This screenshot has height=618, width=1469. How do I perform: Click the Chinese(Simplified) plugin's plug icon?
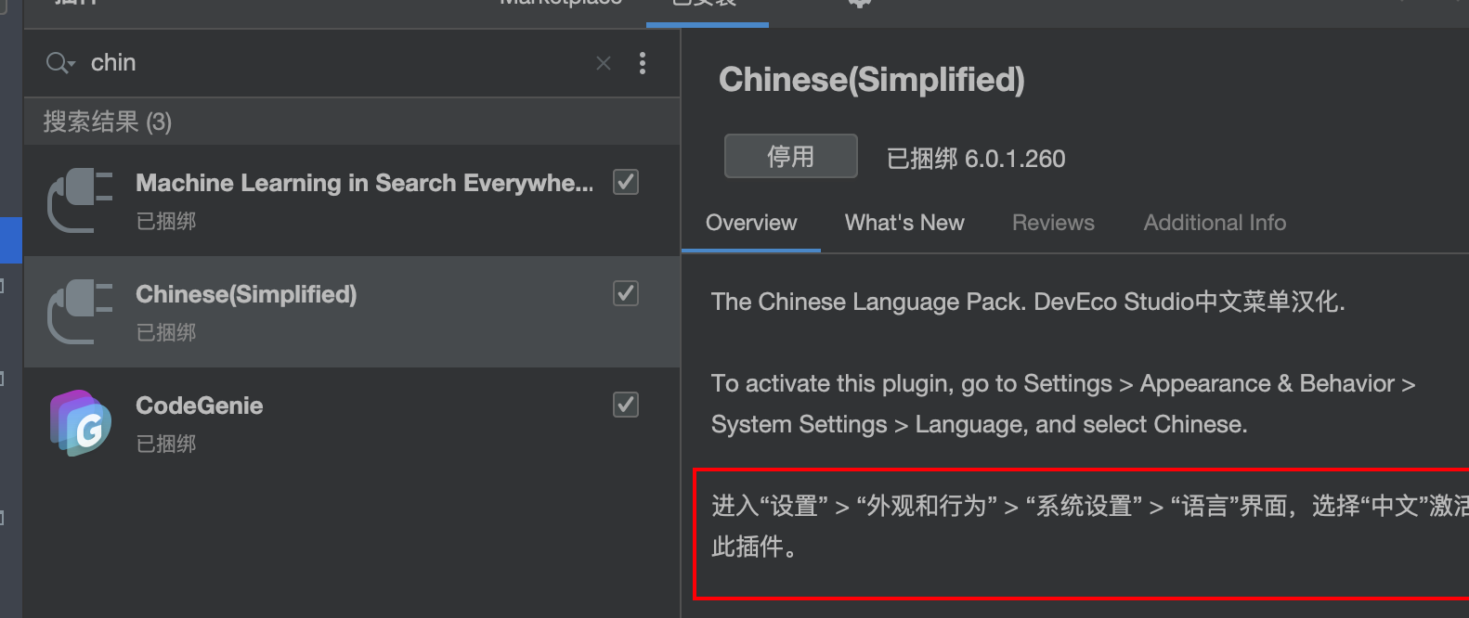click(x=80, y=312)
